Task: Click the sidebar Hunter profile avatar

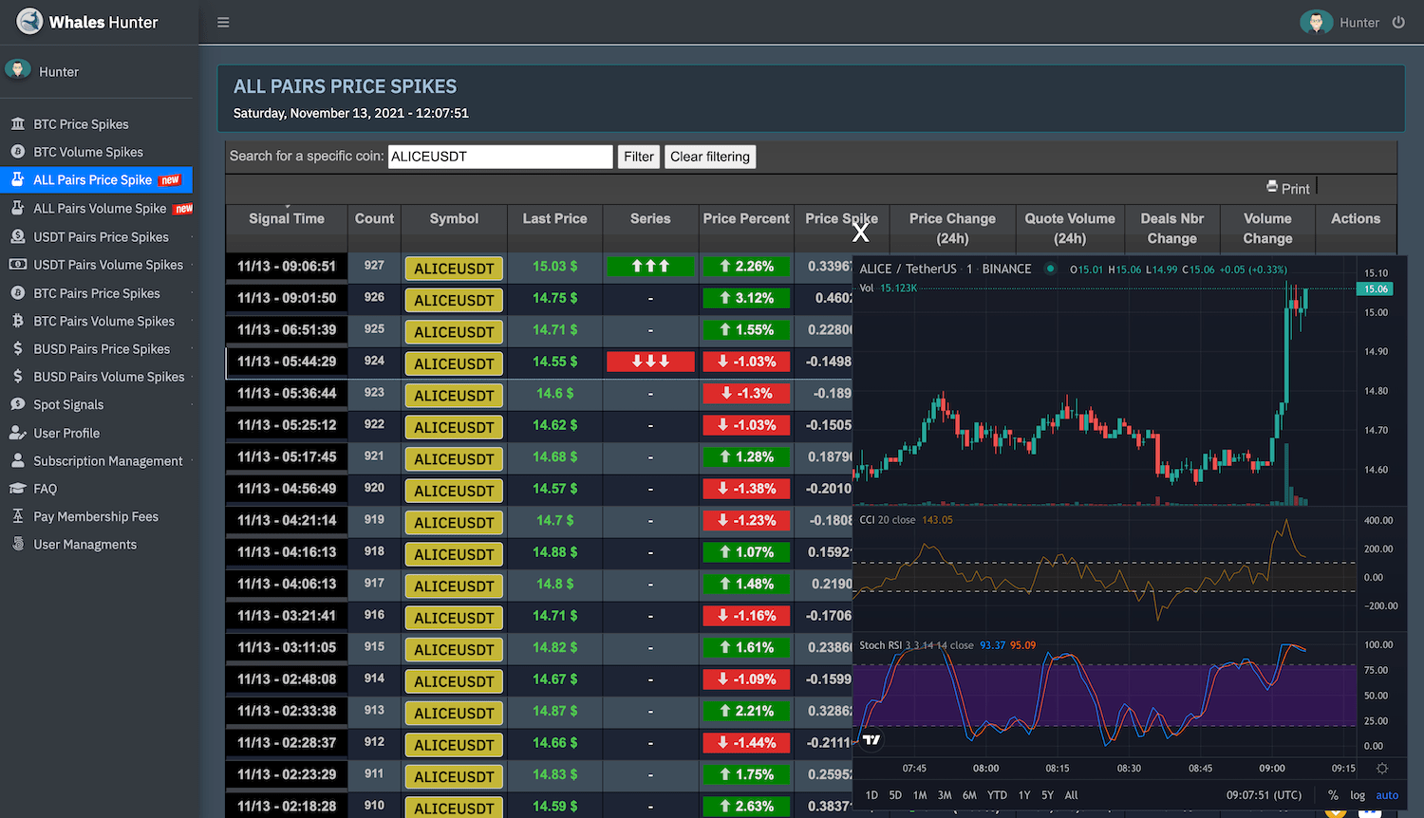Action: coord(18,69)
